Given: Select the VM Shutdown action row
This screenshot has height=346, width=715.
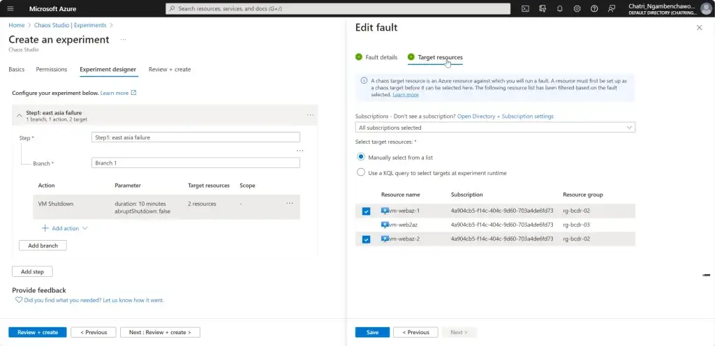Looking at the screenshot, I should coord(166,207).
